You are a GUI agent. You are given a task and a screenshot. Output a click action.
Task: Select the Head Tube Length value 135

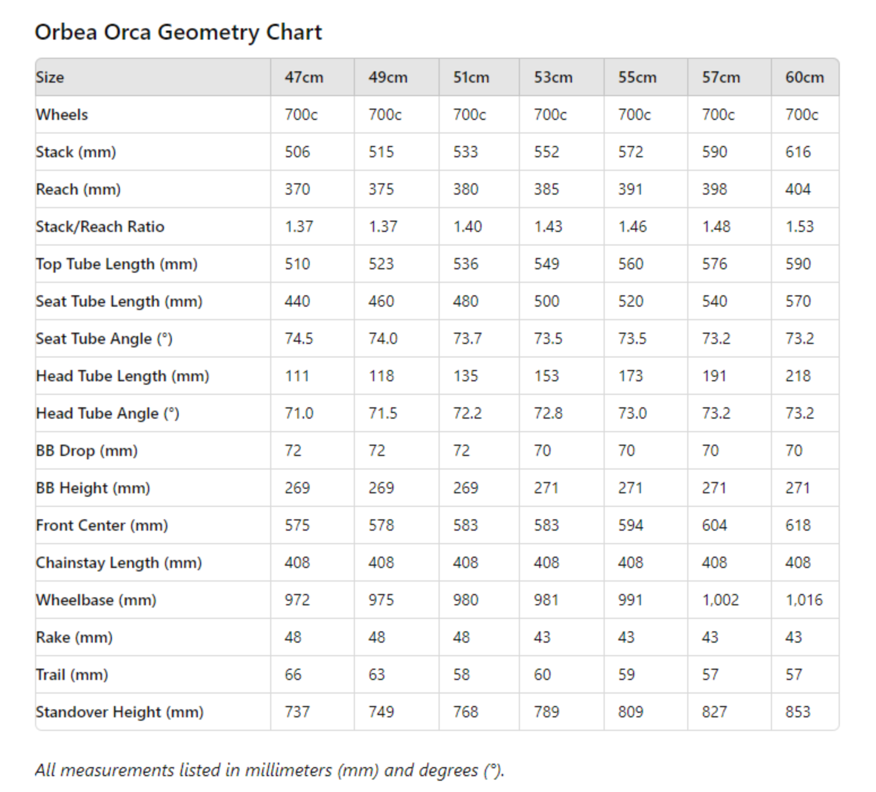pyautogui.click(x=465, y=376)
